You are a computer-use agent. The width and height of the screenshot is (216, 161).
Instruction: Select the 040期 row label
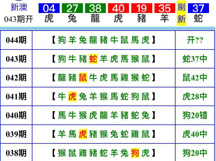click(16, 115)
